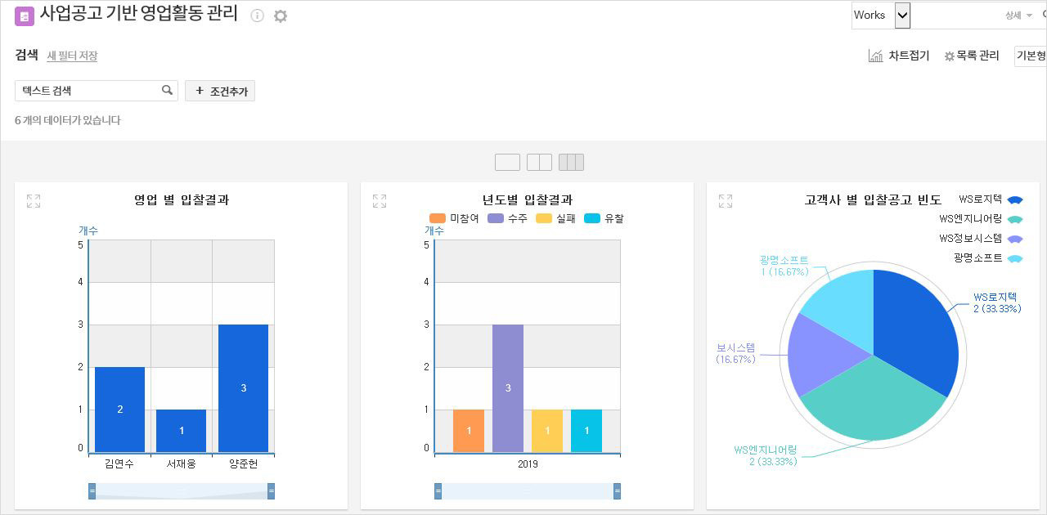Click the 목록 관리 gear icon

949,56
